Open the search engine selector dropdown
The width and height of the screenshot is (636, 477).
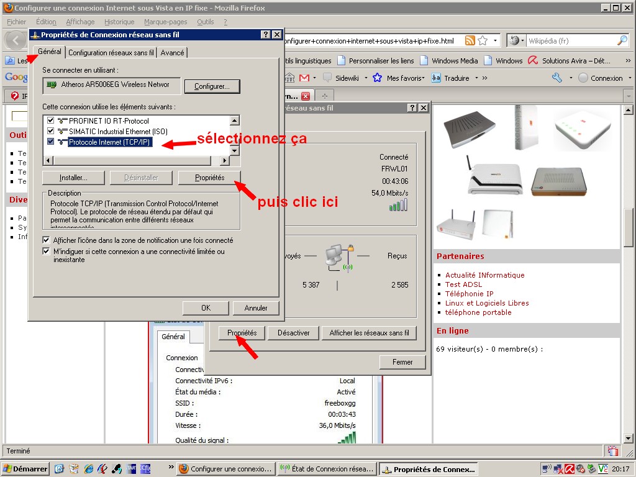(516, 41)
